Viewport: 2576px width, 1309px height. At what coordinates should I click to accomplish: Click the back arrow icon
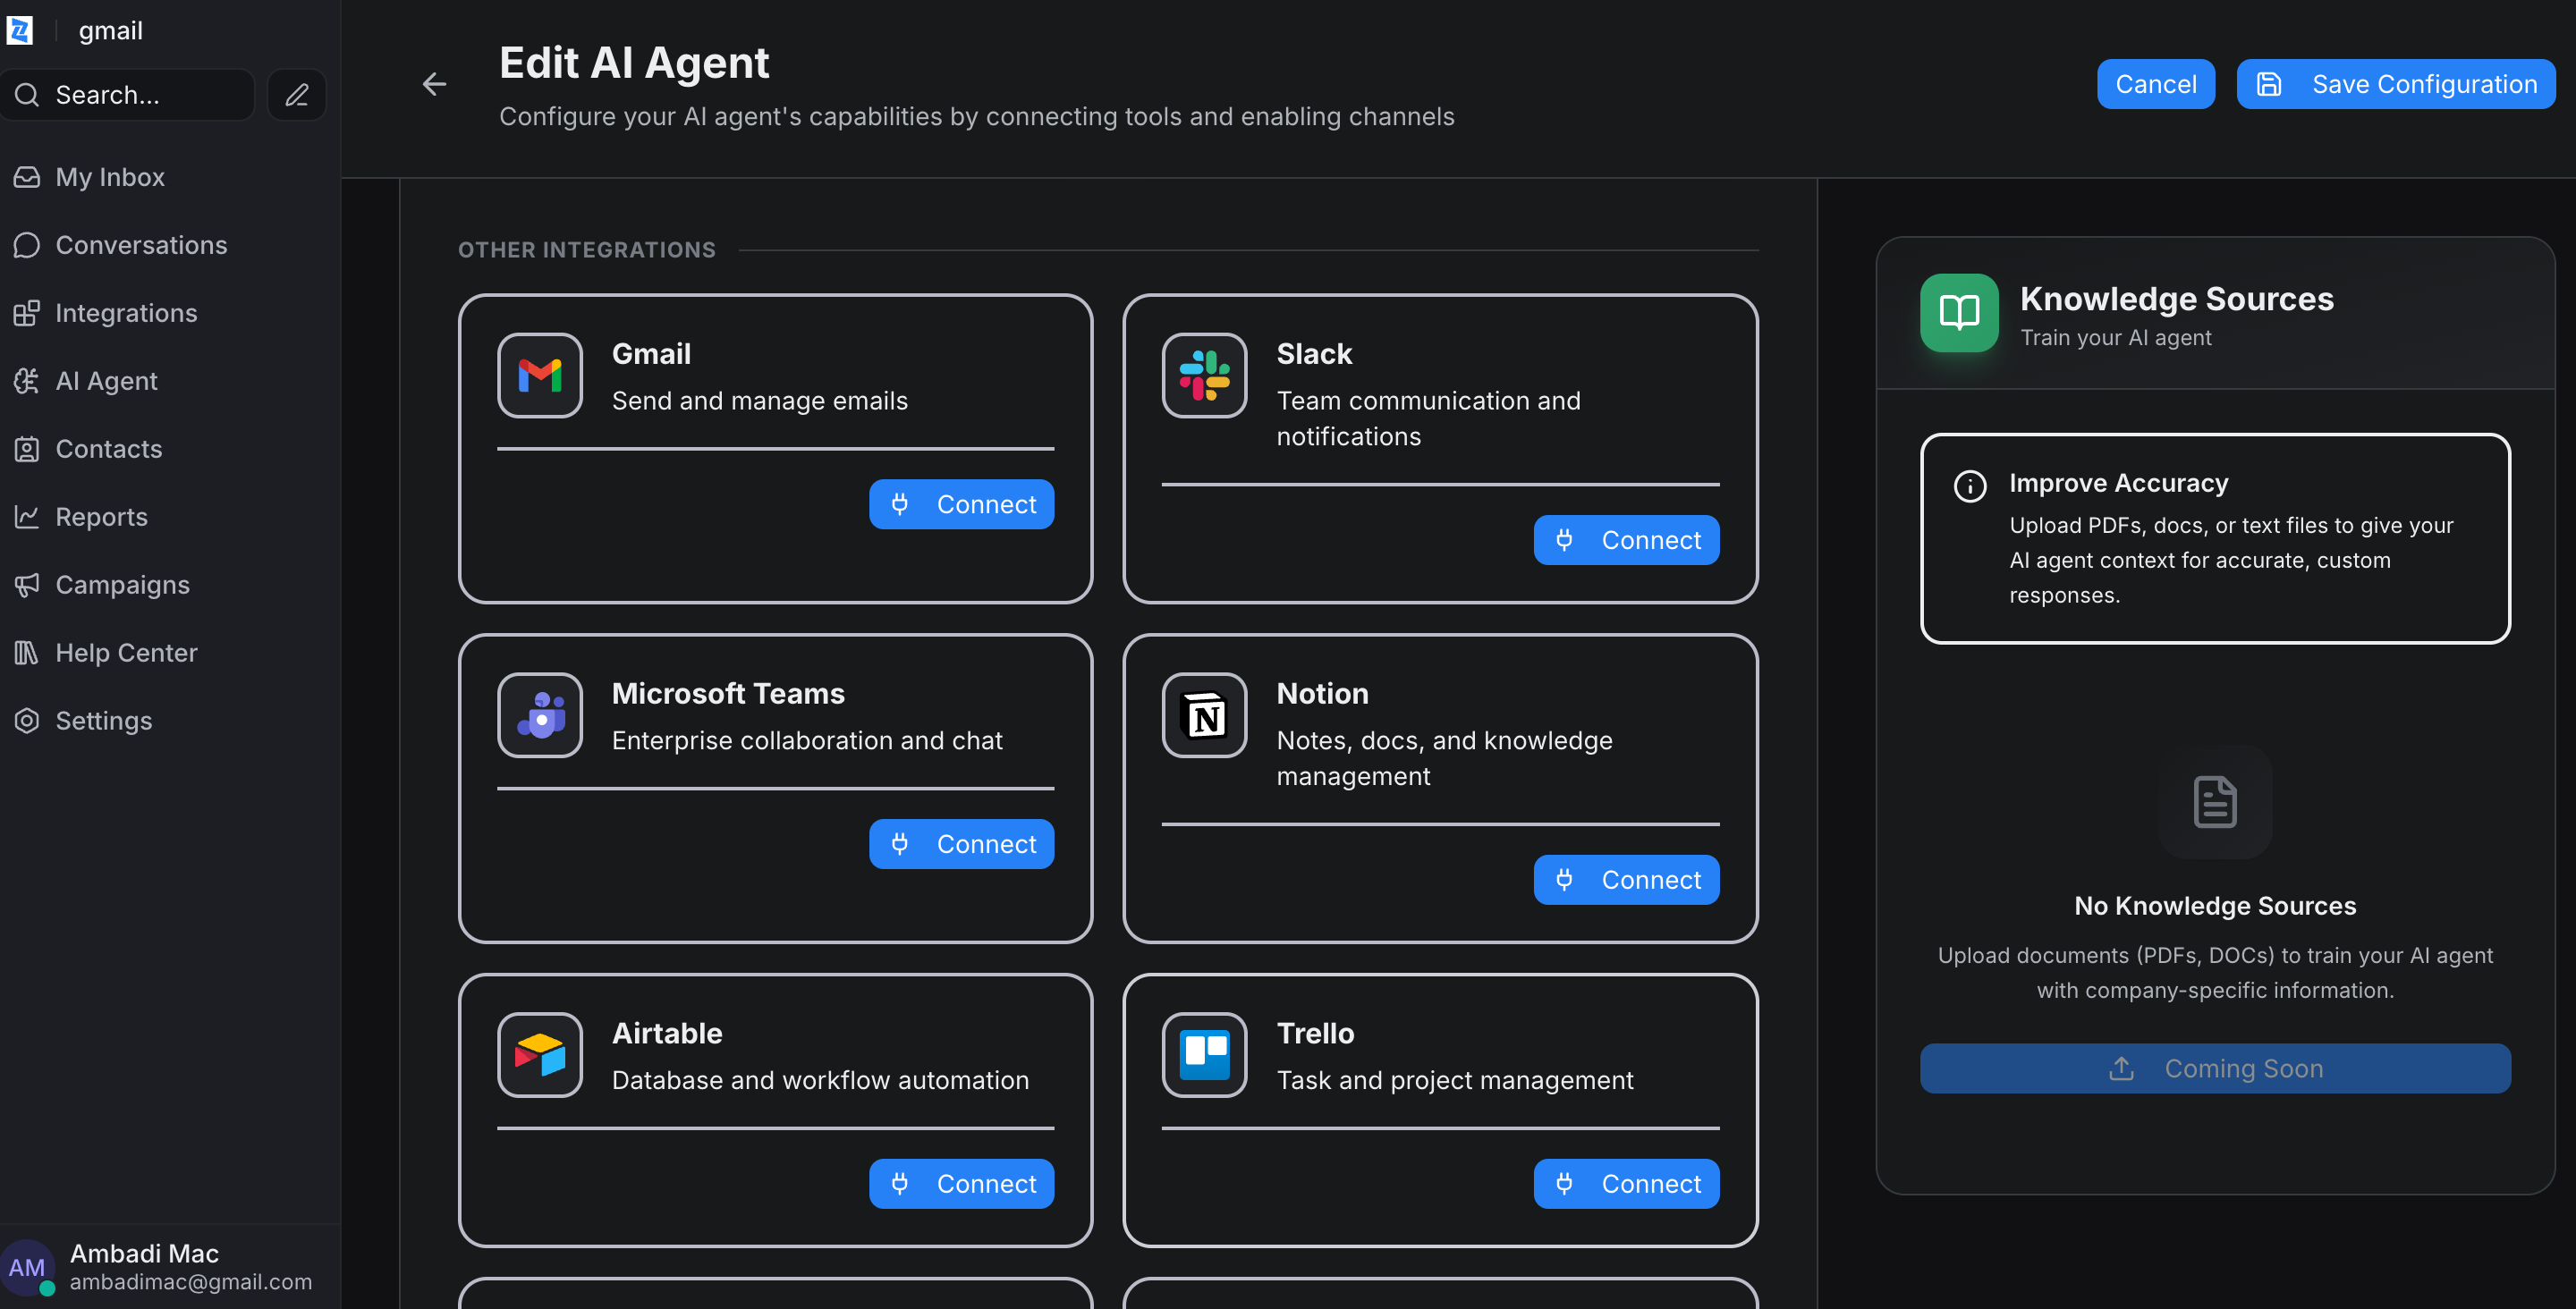434,84
